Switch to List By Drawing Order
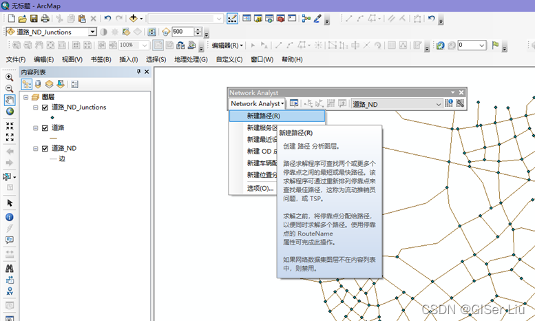The height and width of the screenshot is (321, 535). (27, 84)
